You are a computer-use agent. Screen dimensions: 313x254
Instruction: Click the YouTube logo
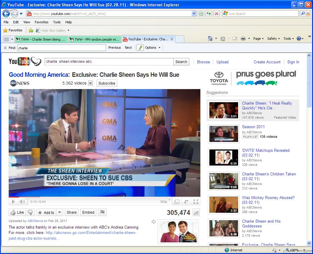pyautogui.click(x=25, y=62)
